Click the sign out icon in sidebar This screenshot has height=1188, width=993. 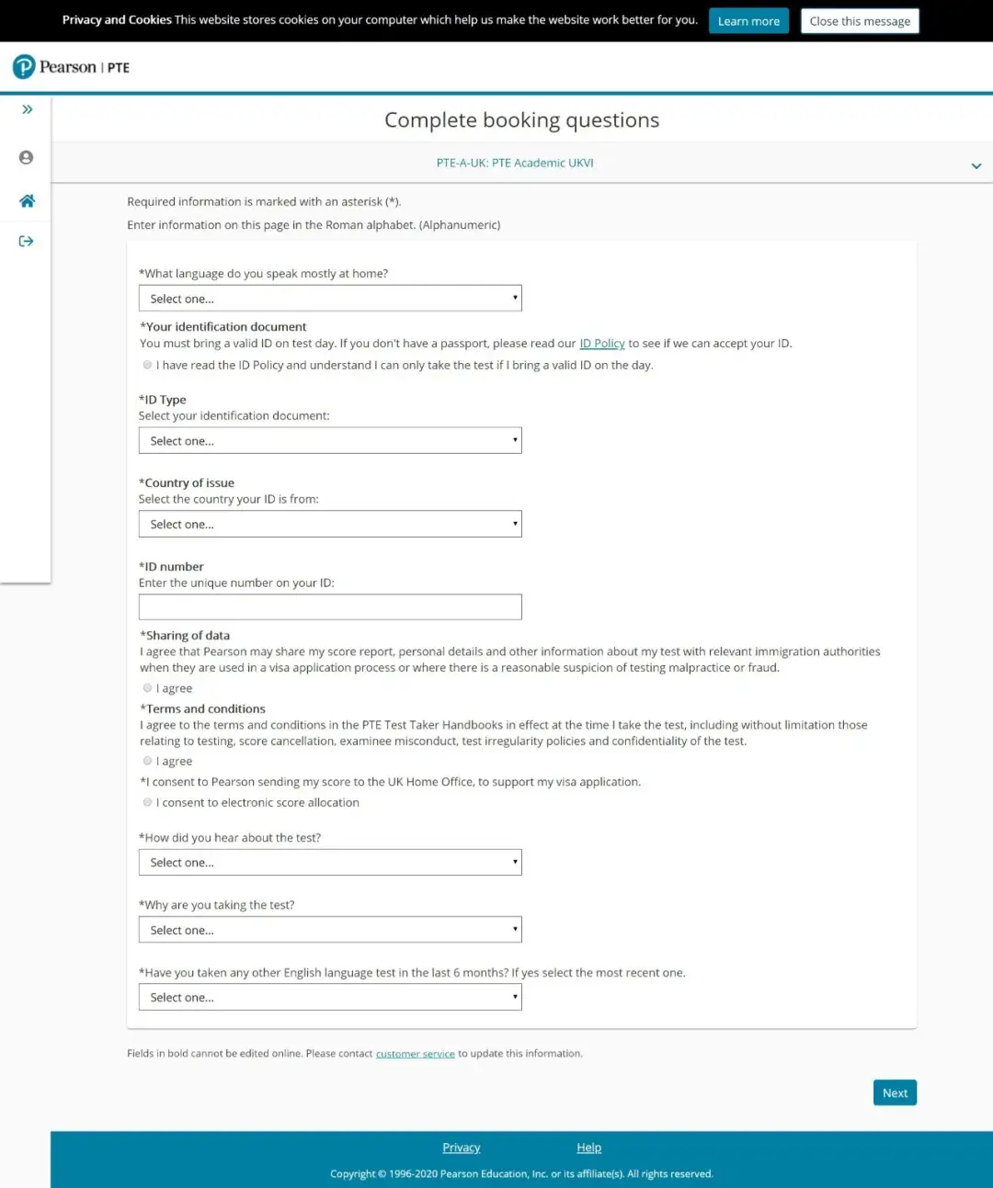[27, 242]
